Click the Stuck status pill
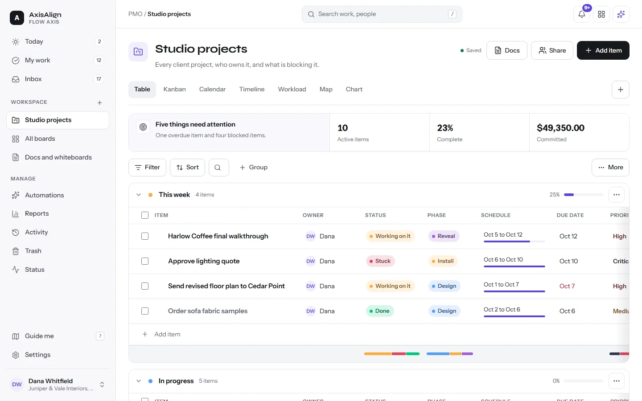642x401 pixels. click(x=380, y=261)
